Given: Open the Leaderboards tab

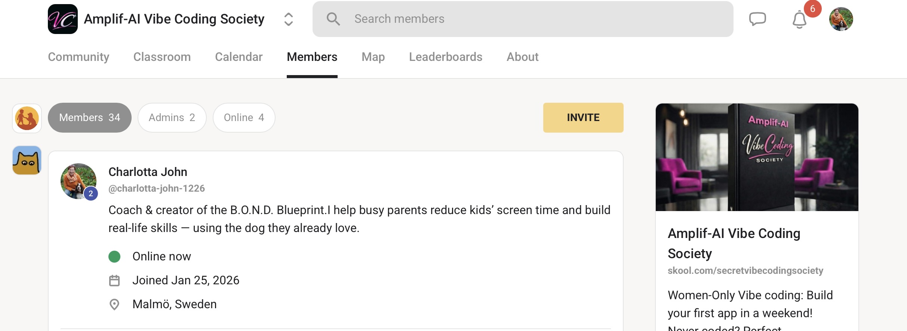Looking at the screenshot, I should click(445, 57).
